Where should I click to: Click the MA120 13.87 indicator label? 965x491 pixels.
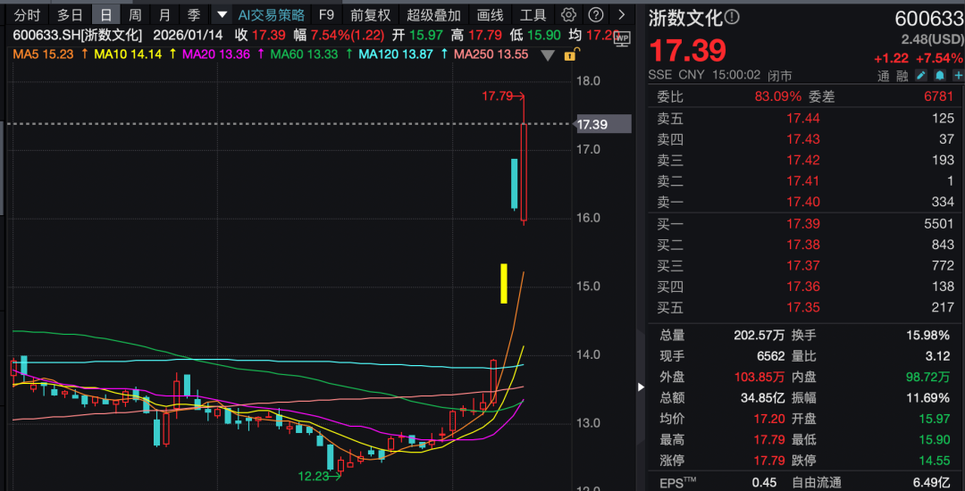click(x=396, y=54)
